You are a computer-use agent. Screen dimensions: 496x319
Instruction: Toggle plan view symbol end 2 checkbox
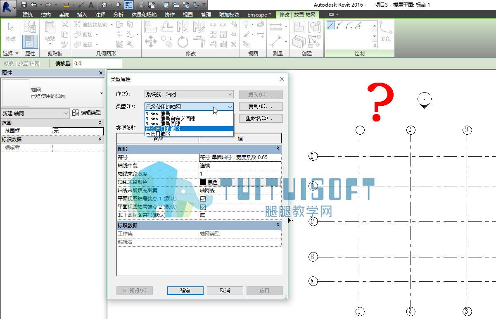tap(203, 207)
